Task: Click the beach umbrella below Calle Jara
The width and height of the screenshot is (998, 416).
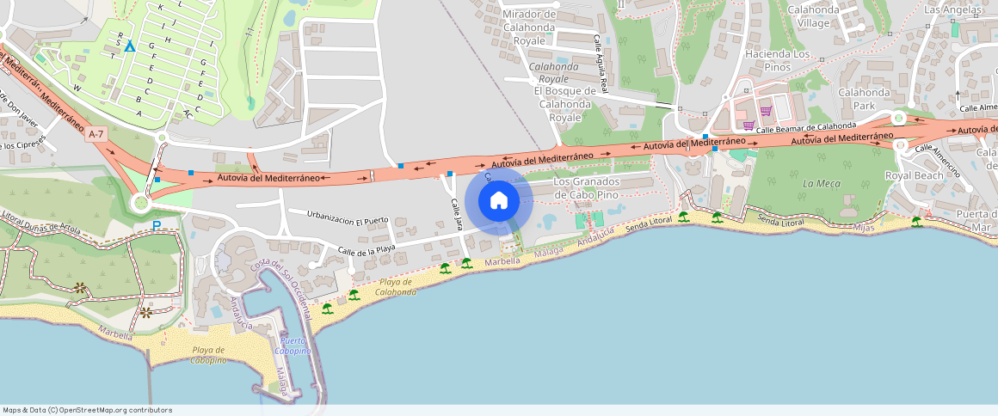Action: (x=466, y=263)
